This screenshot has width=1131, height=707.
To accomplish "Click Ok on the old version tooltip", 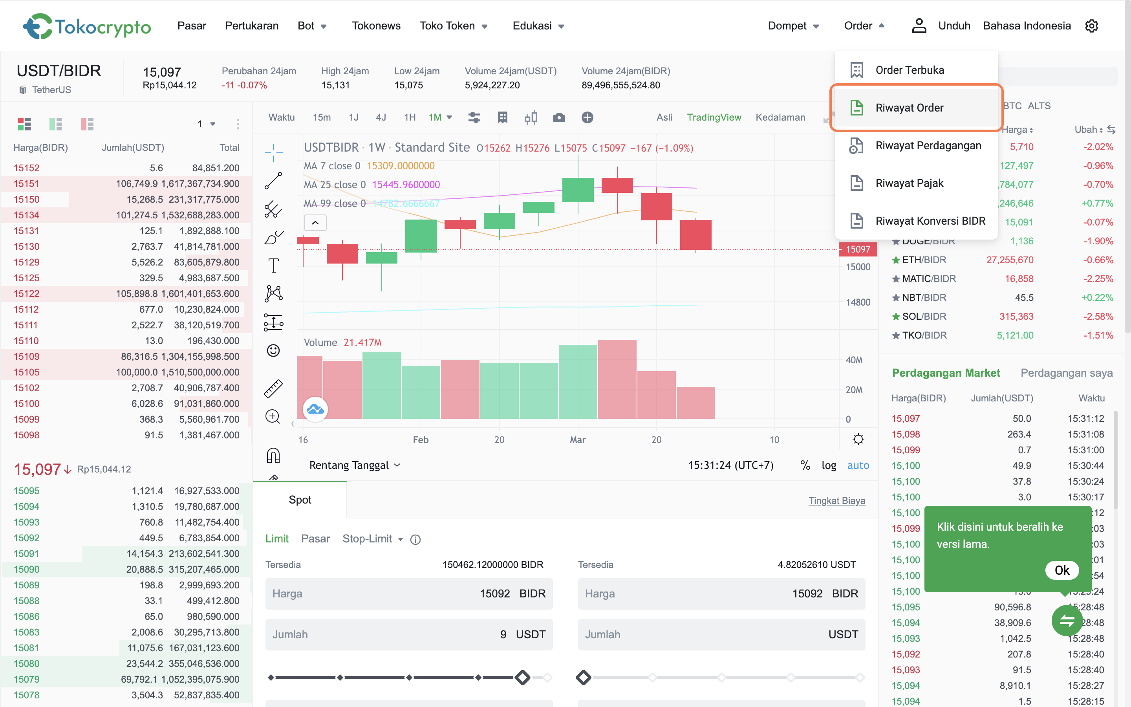I will tap(1062, 570).
